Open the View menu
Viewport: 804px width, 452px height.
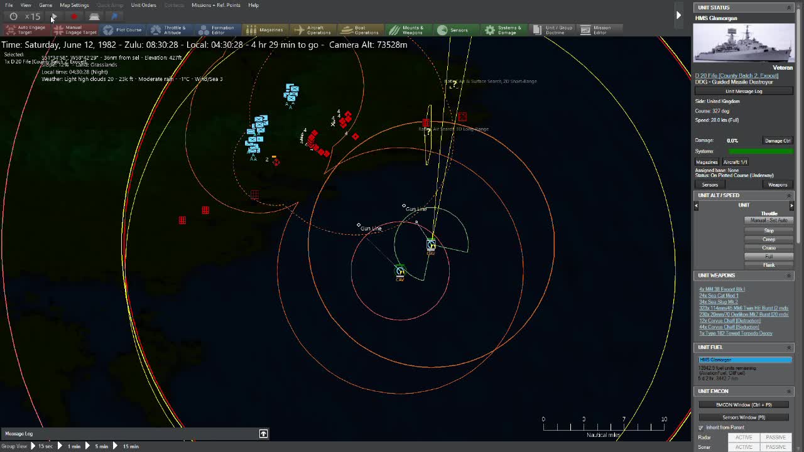click(26, 5)
